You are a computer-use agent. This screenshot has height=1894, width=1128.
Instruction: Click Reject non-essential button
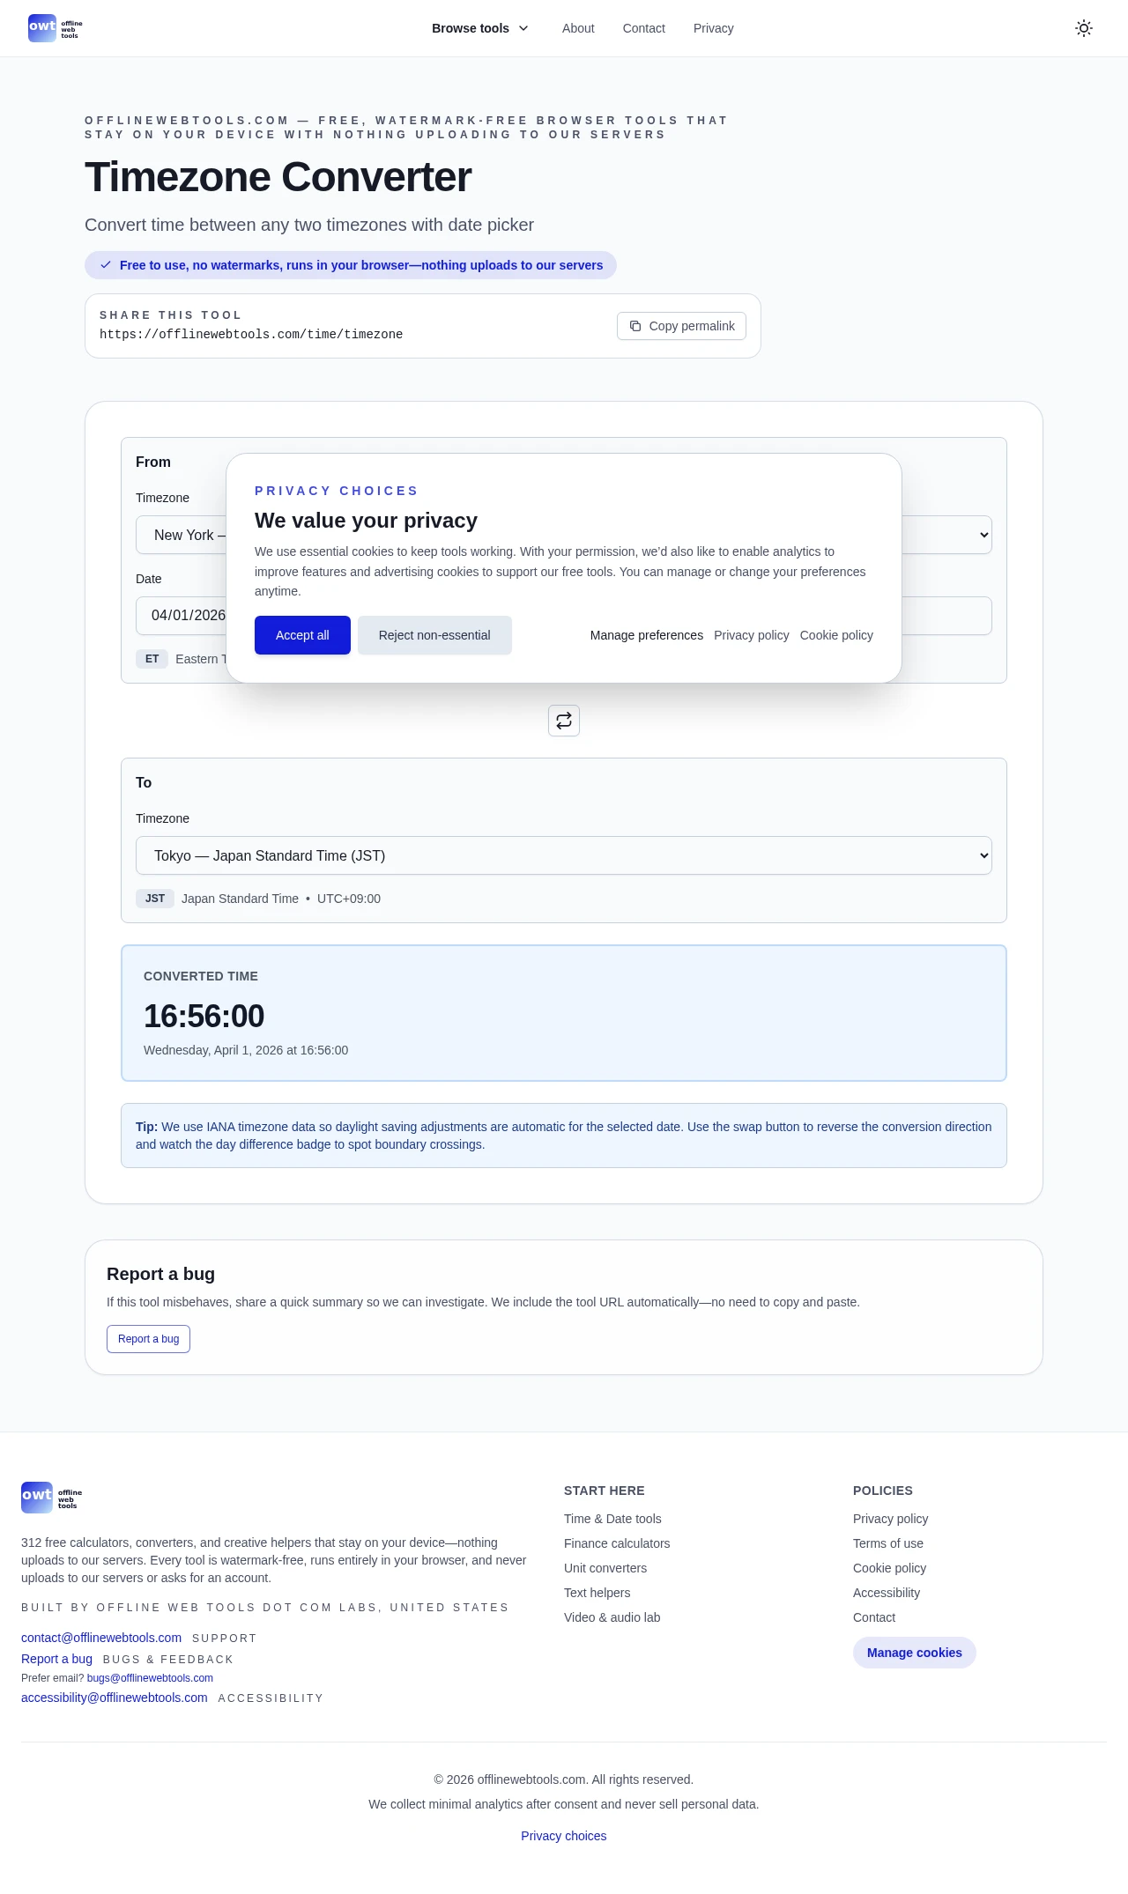(x=434, y=635)
